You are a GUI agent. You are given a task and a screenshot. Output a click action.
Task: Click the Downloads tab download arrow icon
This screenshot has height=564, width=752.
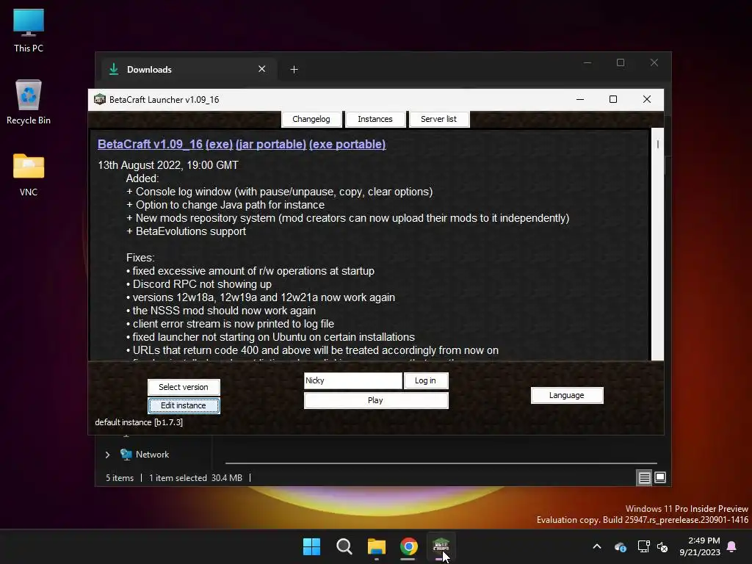click(114, 69)
